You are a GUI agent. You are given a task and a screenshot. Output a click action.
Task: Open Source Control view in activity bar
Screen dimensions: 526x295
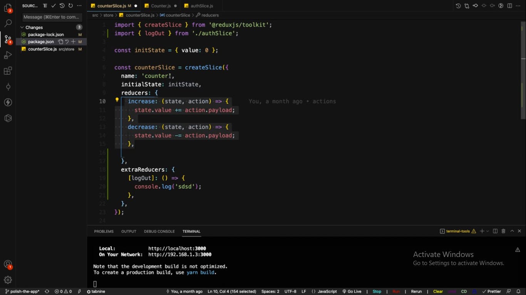[8, 39]
